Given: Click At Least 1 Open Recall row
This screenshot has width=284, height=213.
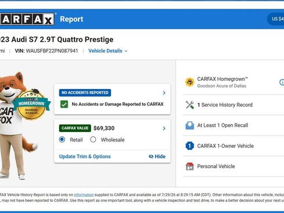Looking at the screenshot, I should point(233,125).
